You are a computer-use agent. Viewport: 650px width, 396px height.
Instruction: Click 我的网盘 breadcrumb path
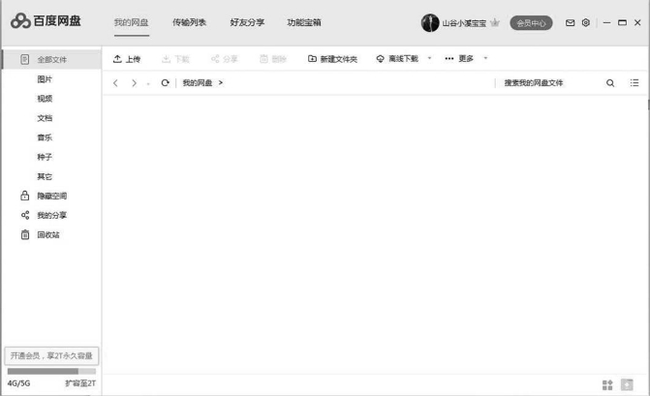coord(198,83)
